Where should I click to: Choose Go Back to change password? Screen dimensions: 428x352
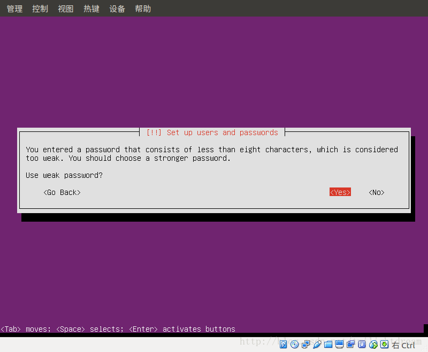click(62, 192)
